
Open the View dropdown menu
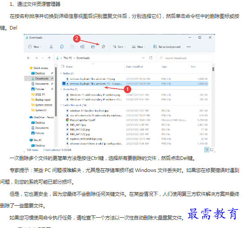[x=138, y=47]
